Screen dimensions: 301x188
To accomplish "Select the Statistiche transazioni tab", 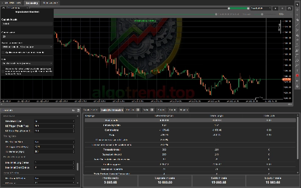I will [x=112, y=110].
